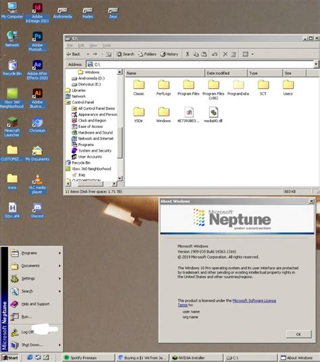
Task: Open Recycle Bin on the desktop
Action: click(12, 68)
